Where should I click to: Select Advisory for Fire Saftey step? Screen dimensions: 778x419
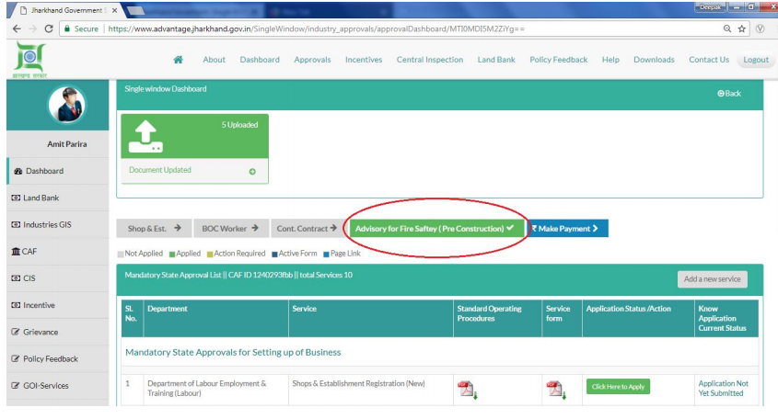pyautogui.click(x=435, y=228)
